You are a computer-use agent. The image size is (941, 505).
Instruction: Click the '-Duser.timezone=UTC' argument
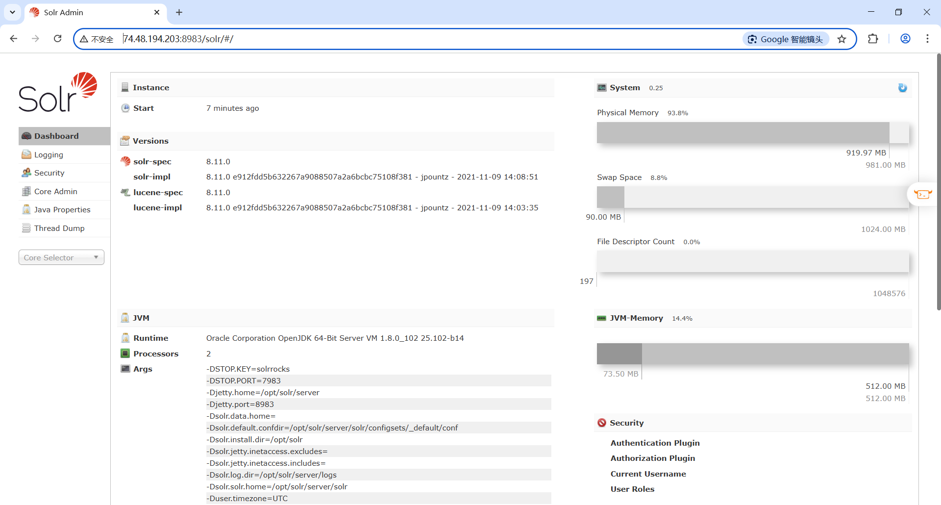pos(247,499)
